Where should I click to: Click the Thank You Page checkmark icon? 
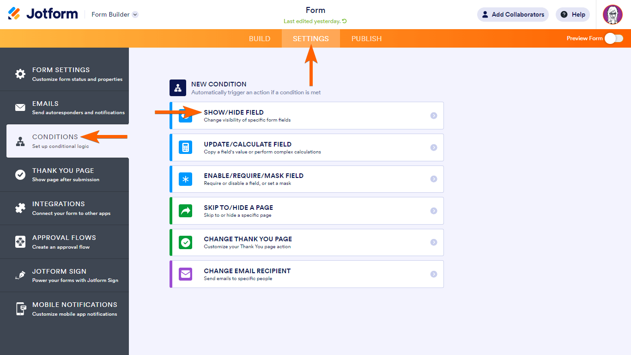coord(20,175)
